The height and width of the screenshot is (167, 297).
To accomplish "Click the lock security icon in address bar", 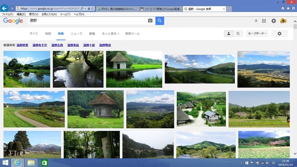I will click(89, 9).
